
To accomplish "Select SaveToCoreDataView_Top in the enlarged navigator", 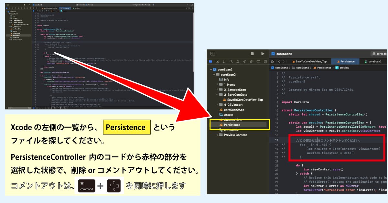I will [243, 100].
